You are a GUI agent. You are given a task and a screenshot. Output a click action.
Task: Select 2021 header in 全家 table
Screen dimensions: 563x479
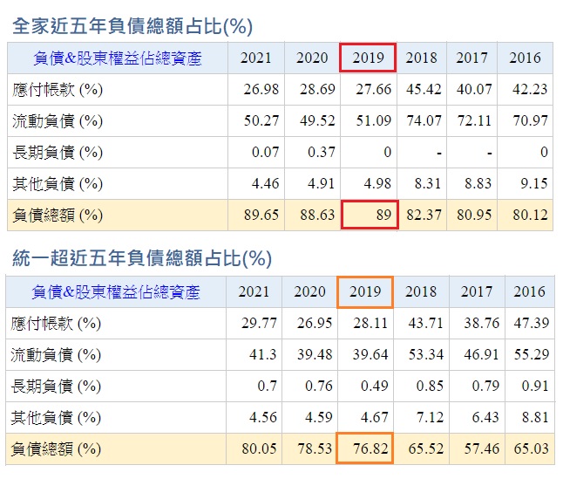[255, 58]
